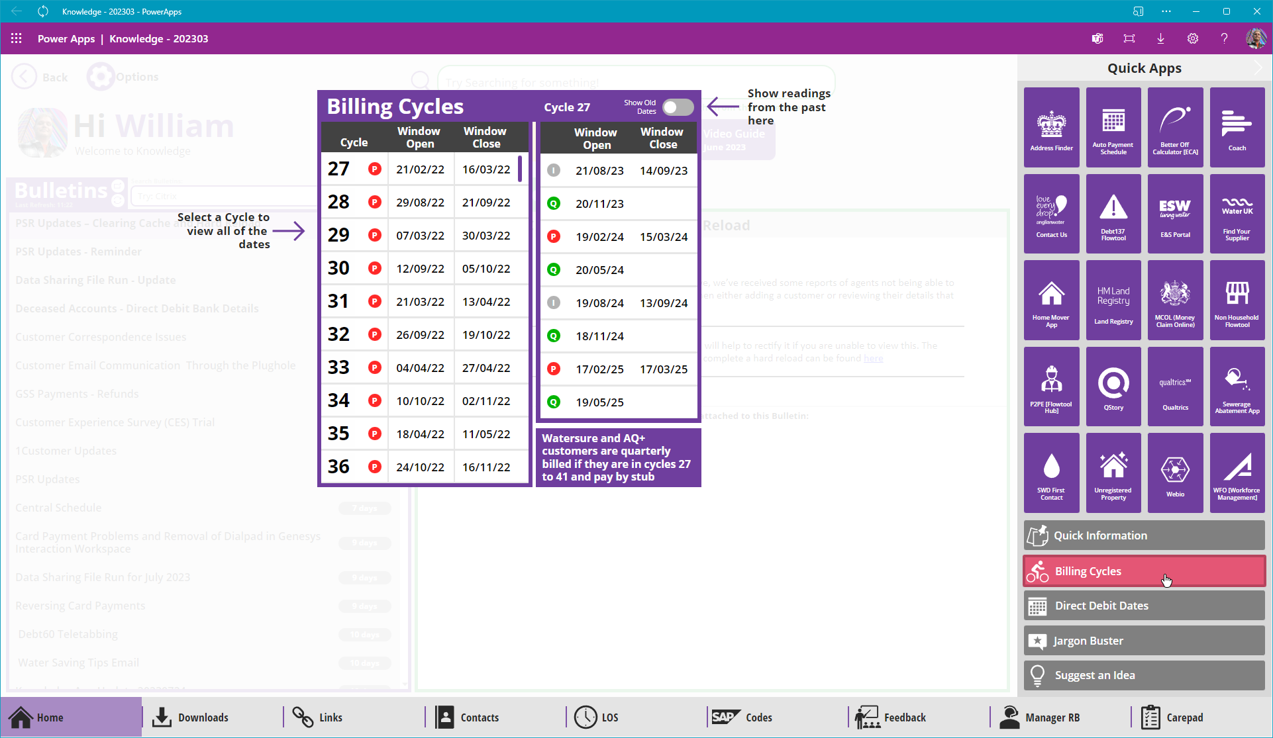This screenshot has height=738, width=1273.
Task: Toggle the Show Old Dates switch
Action: (678, 107)
